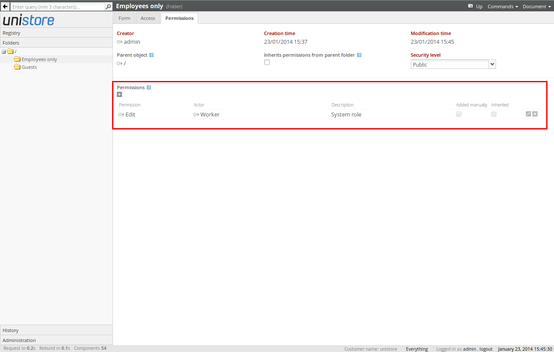Toggle the Inherited checkbox for Worker
Screen dimensions: 554x352
pyautogui.click(x=494, y=114)
